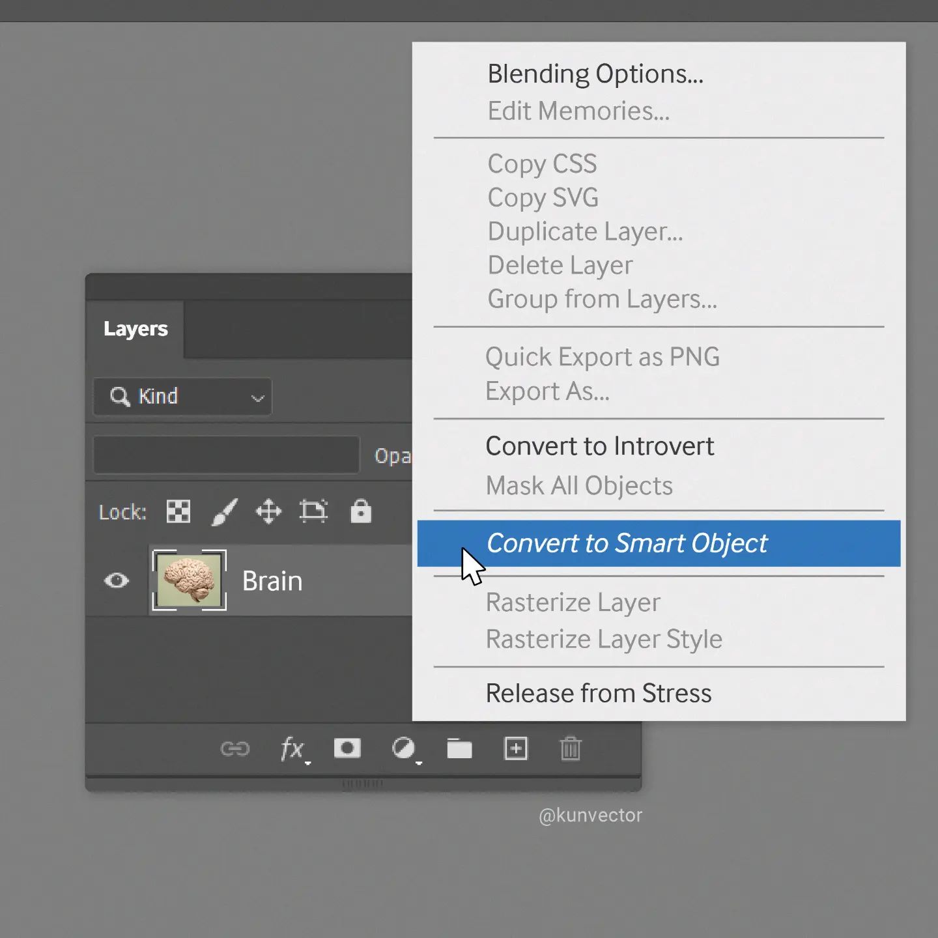Select Release from Stress
The height and width of the screenshot is (938, 938).
(x=598, y=693)
